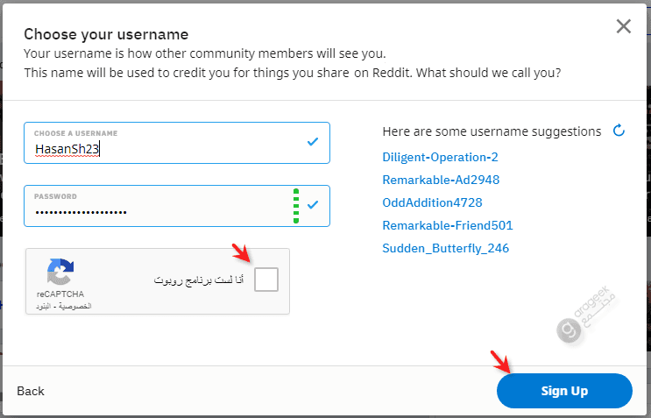
Task: Refresh the username suggestions list
Action: coord(619,131)
